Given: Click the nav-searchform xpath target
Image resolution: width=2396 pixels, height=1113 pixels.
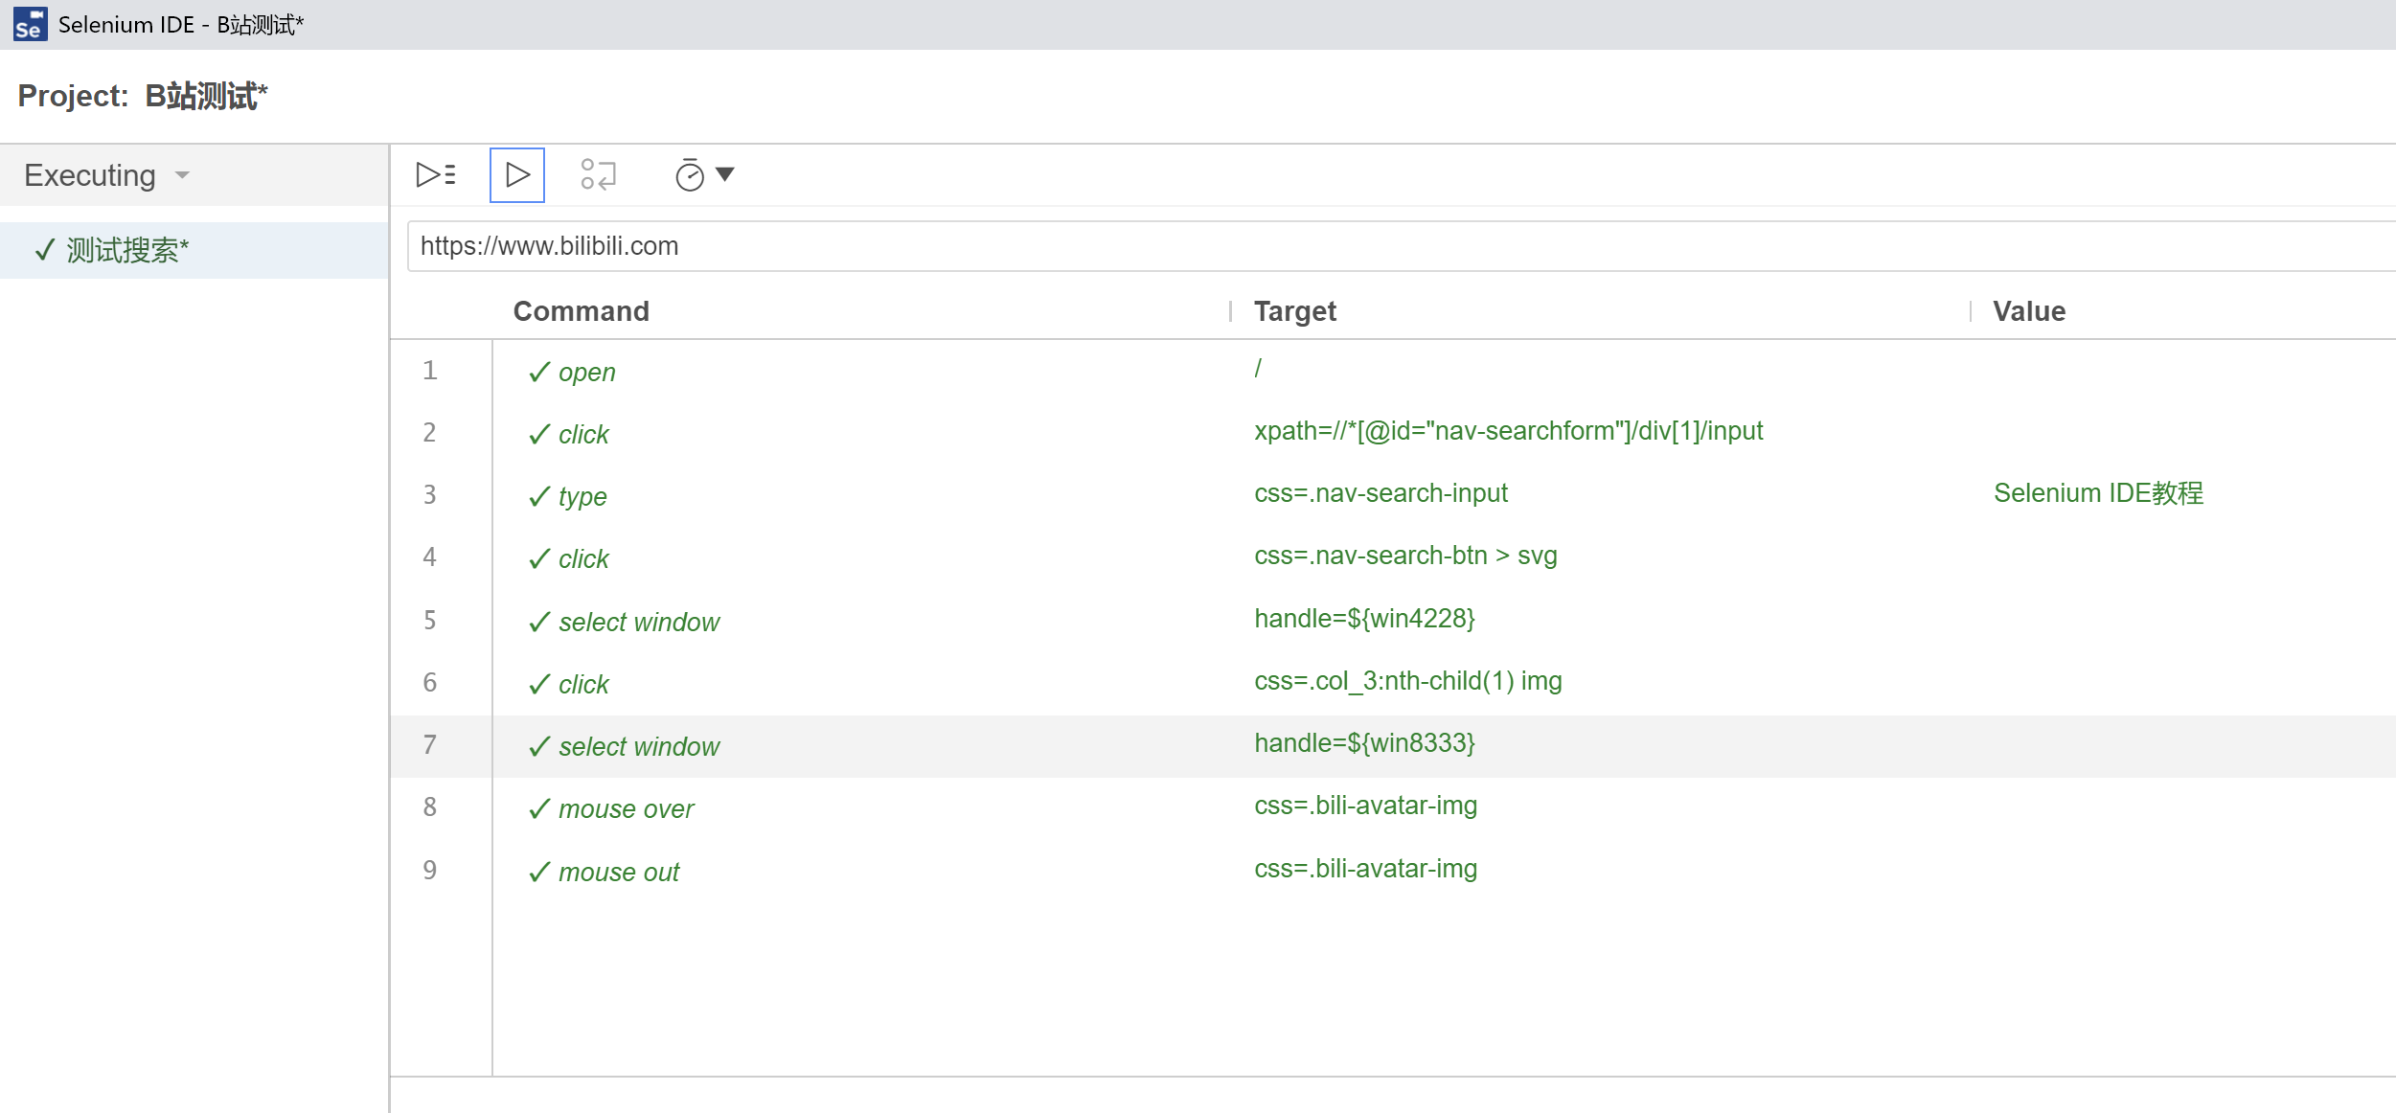Looking at the screenshot, I should coord(1508,431).
